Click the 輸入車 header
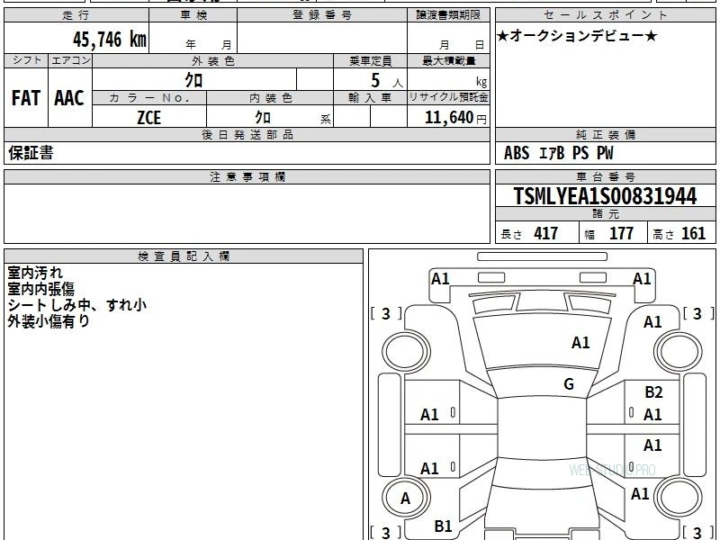Image resolution: width=720 pixels, height=540 pixels. 370,98
